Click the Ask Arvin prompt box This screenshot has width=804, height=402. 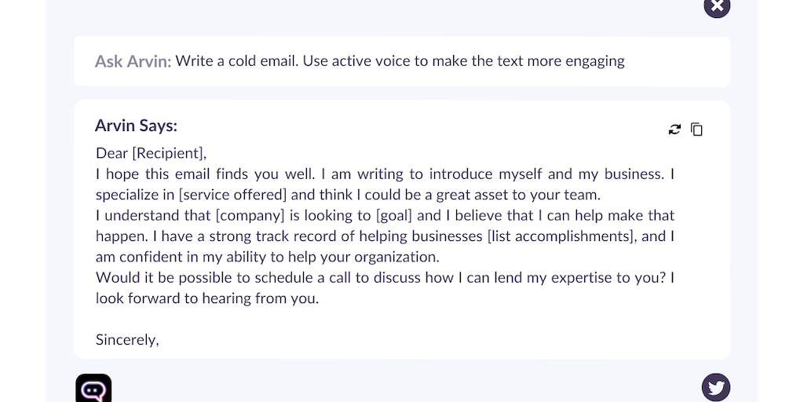(x=402, y=61)
